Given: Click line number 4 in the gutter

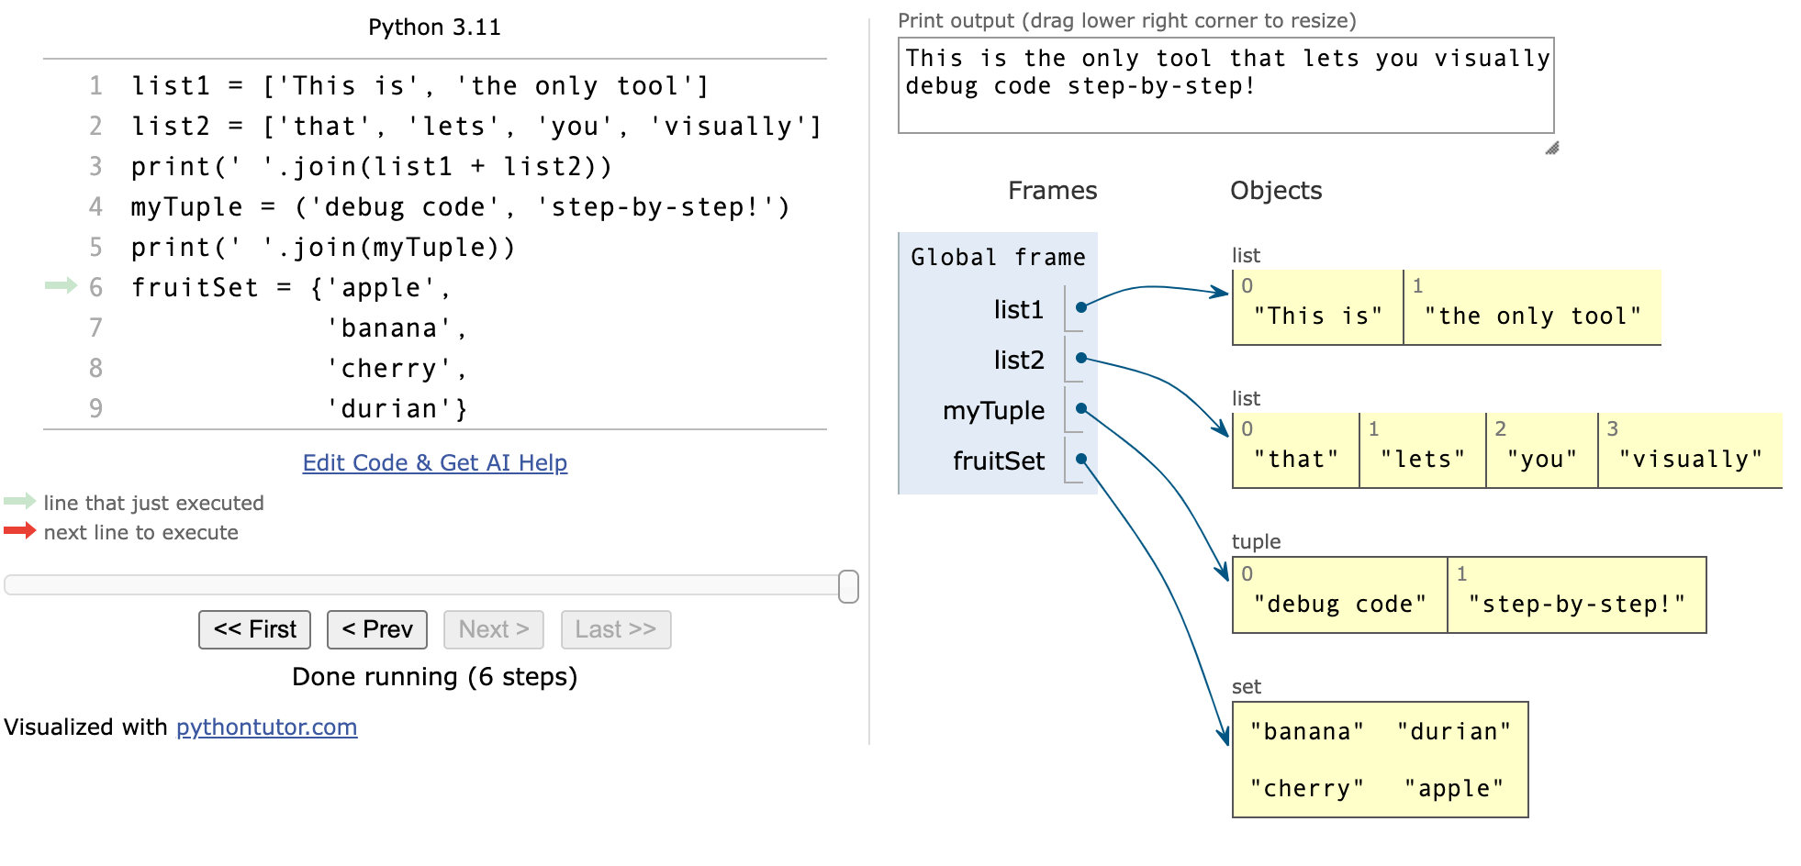Looking at the screenshot, I should 95,206.
